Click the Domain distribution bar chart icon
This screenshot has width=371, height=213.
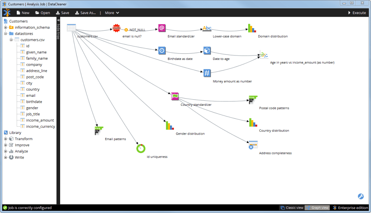(252, 28)
